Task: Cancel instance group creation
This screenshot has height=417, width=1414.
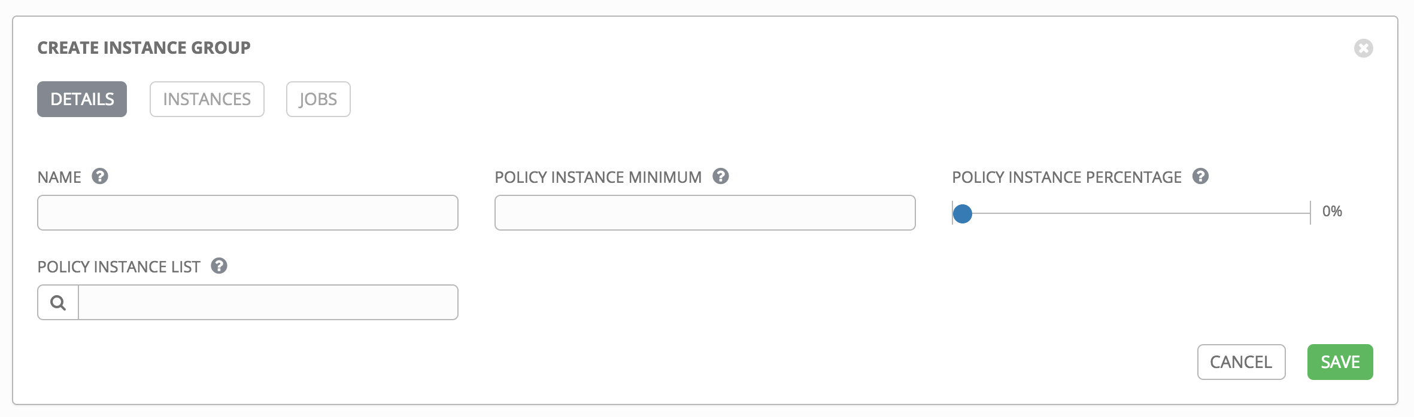Action: 1241,362
